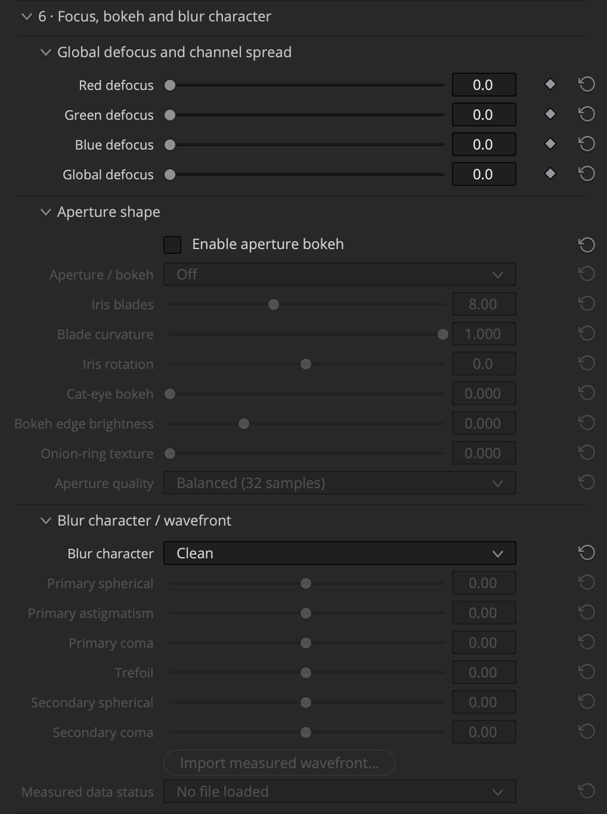Image resolution: width=607 pixels, height=814 pixels.
Task: Reset the Blur character setting
Action: 587,553
